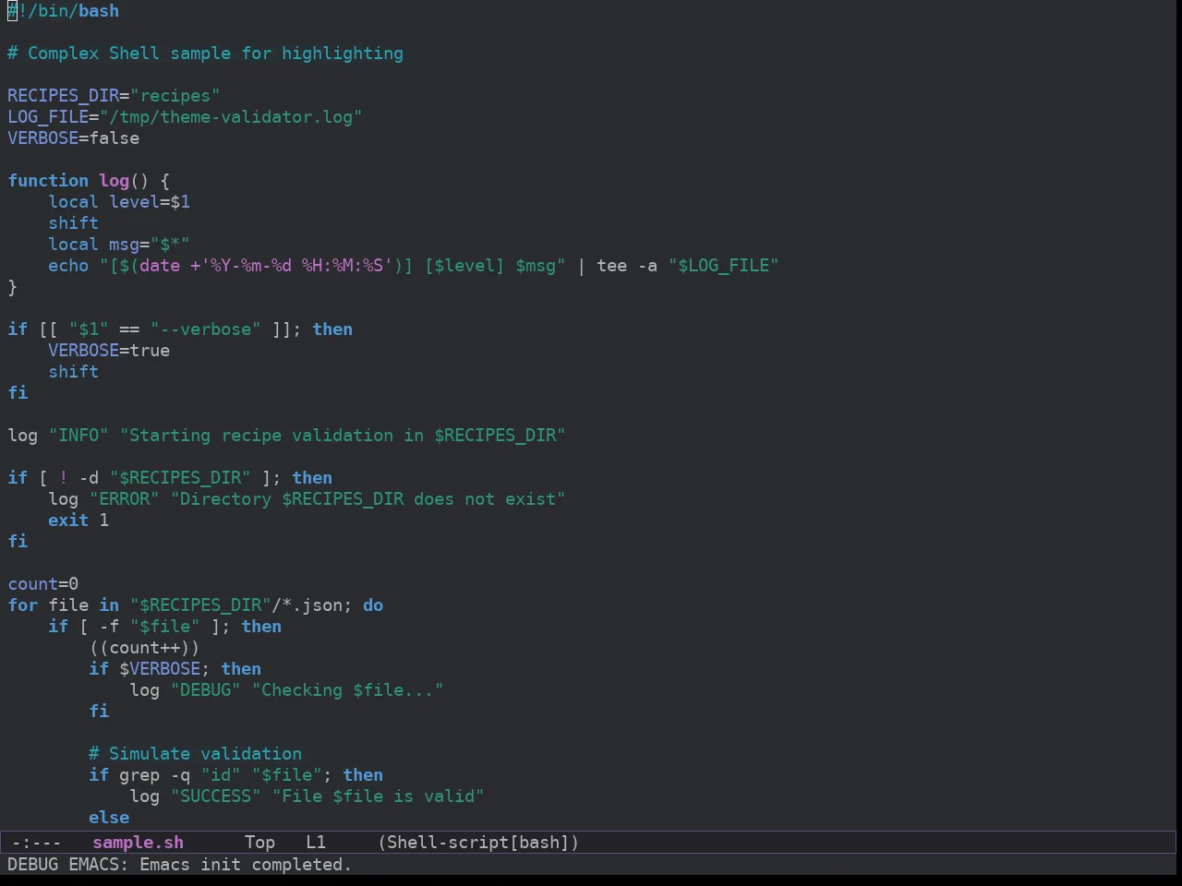Click the 'do' keyword ending the for line
The width and height of the screenshot is (1182, 886).
pos(373,605)
